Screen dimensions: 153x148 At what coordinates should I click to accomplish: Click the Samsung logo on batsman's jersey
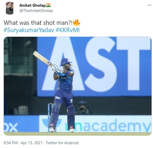pyautogui.click(x=66, y=78)
